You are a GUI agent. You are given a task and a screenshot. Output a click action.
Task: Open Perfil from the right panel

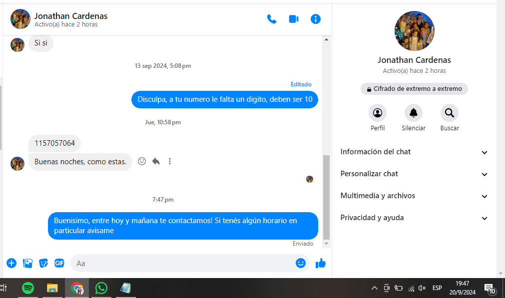pyautogui.click(x=378, y=113)
